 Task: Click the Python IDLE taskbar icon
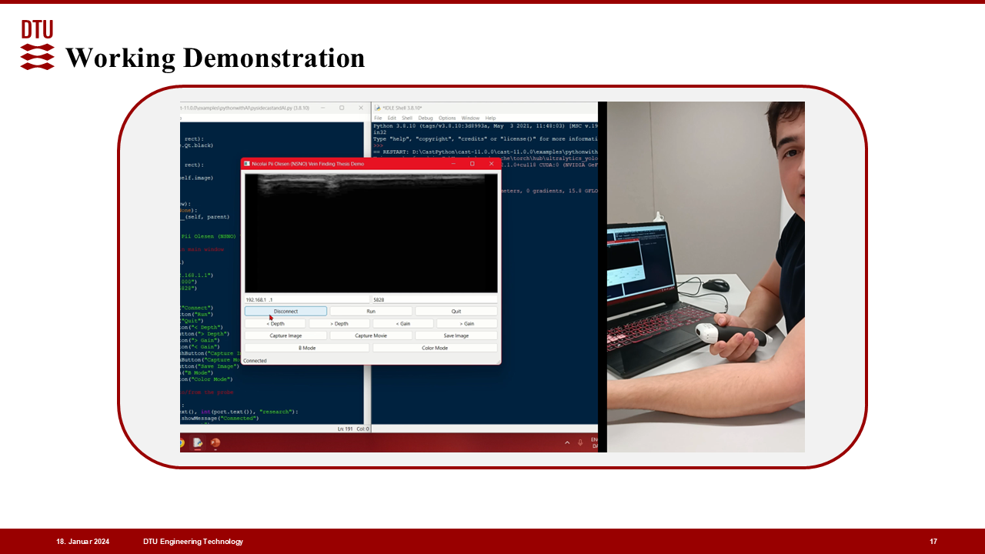[x=198, y=443]
